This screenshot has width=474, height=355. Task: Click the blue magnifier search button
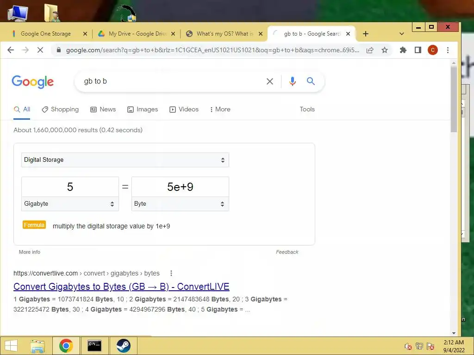[311, 81]
